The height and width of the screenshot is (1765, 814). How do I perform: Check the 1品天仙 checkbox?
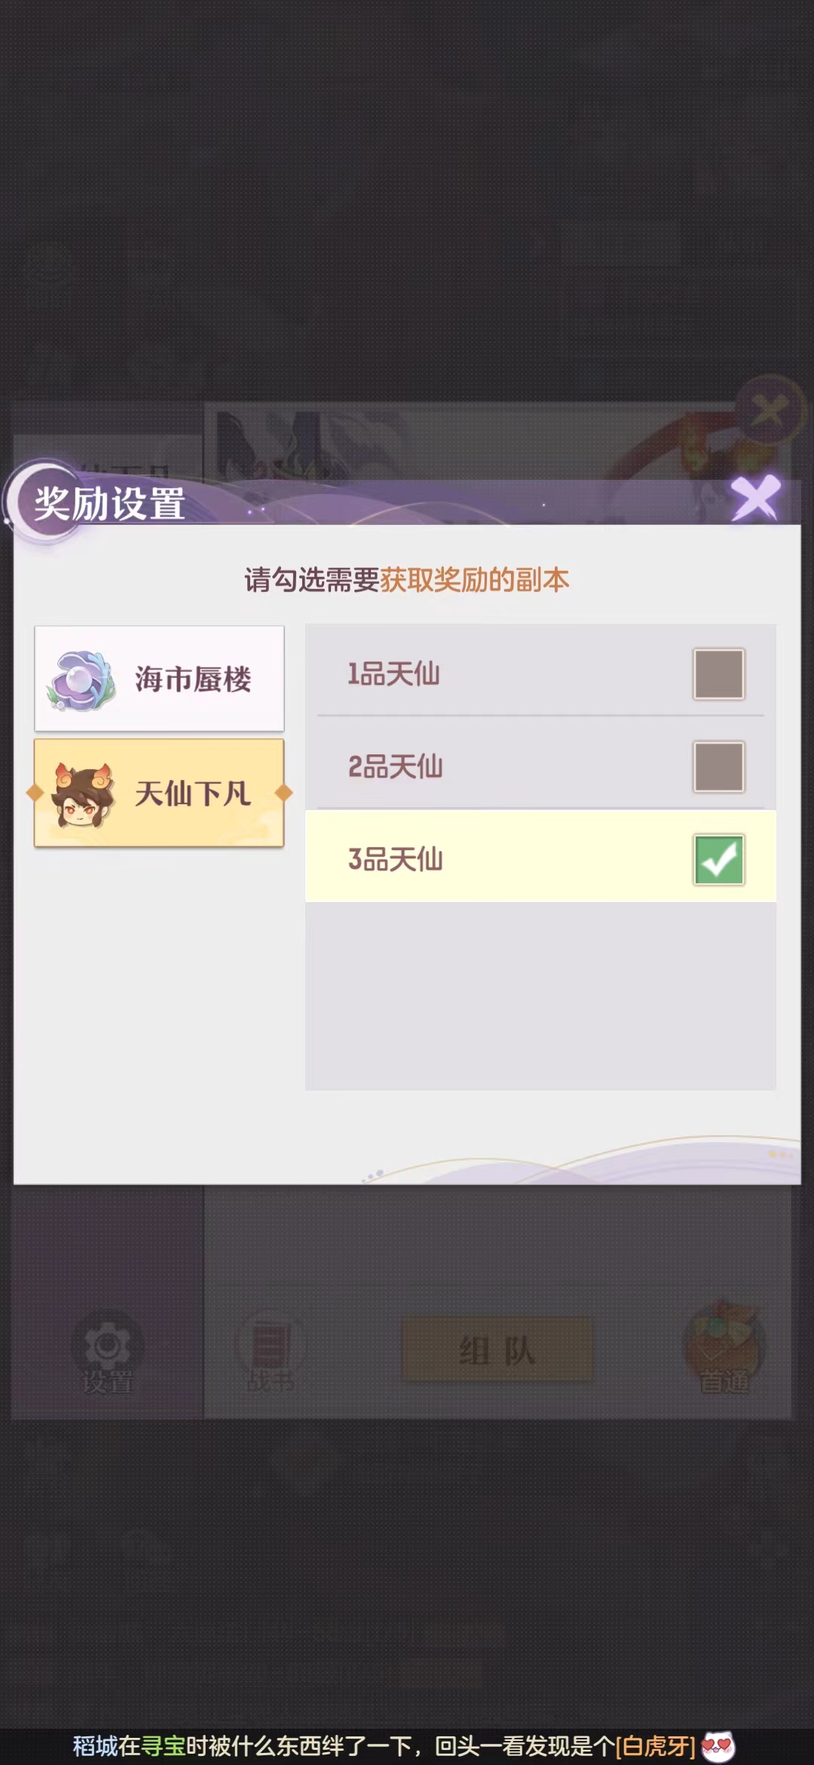tap(718, 674)
